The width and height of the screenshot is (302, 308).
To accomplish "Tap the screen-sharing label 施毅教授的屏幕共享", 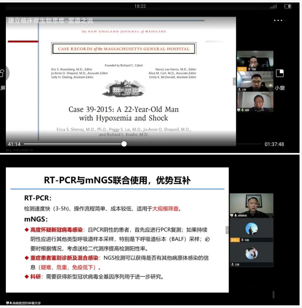I will 26,303.
